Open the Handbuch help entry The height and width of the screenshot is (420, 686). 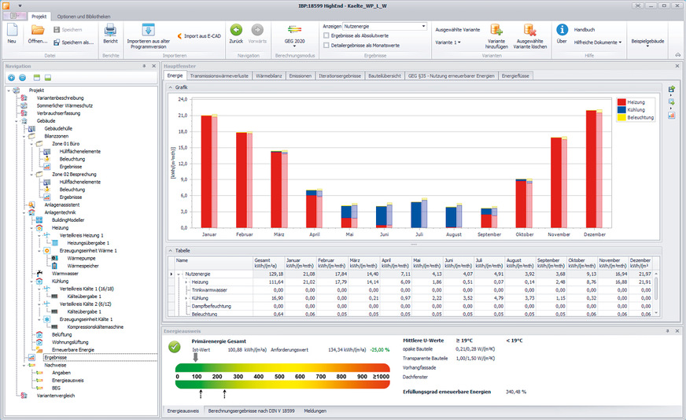585,29
